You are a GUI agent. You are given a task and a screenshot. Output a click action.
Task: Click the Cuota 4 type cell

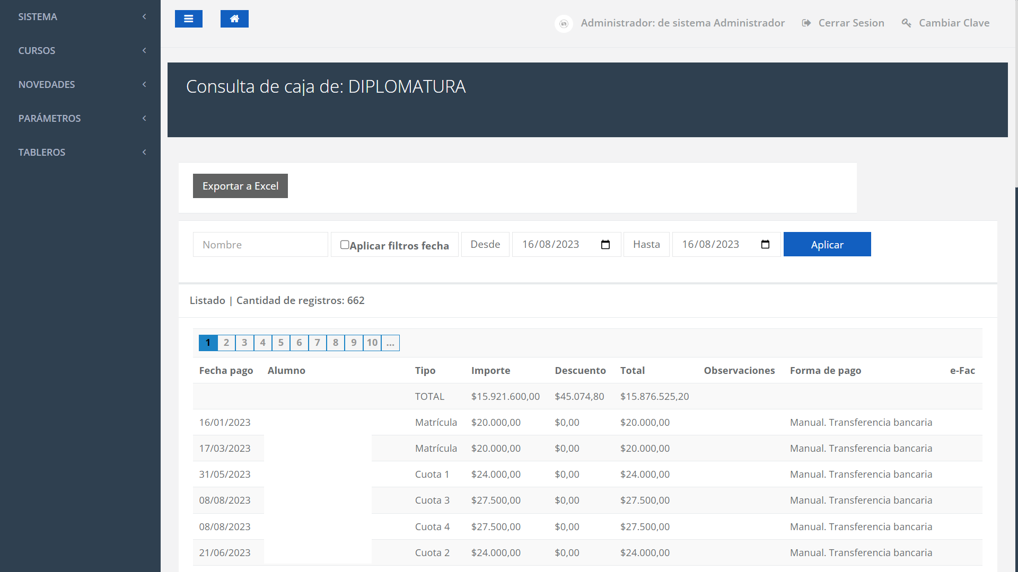[x=432, y=526]
